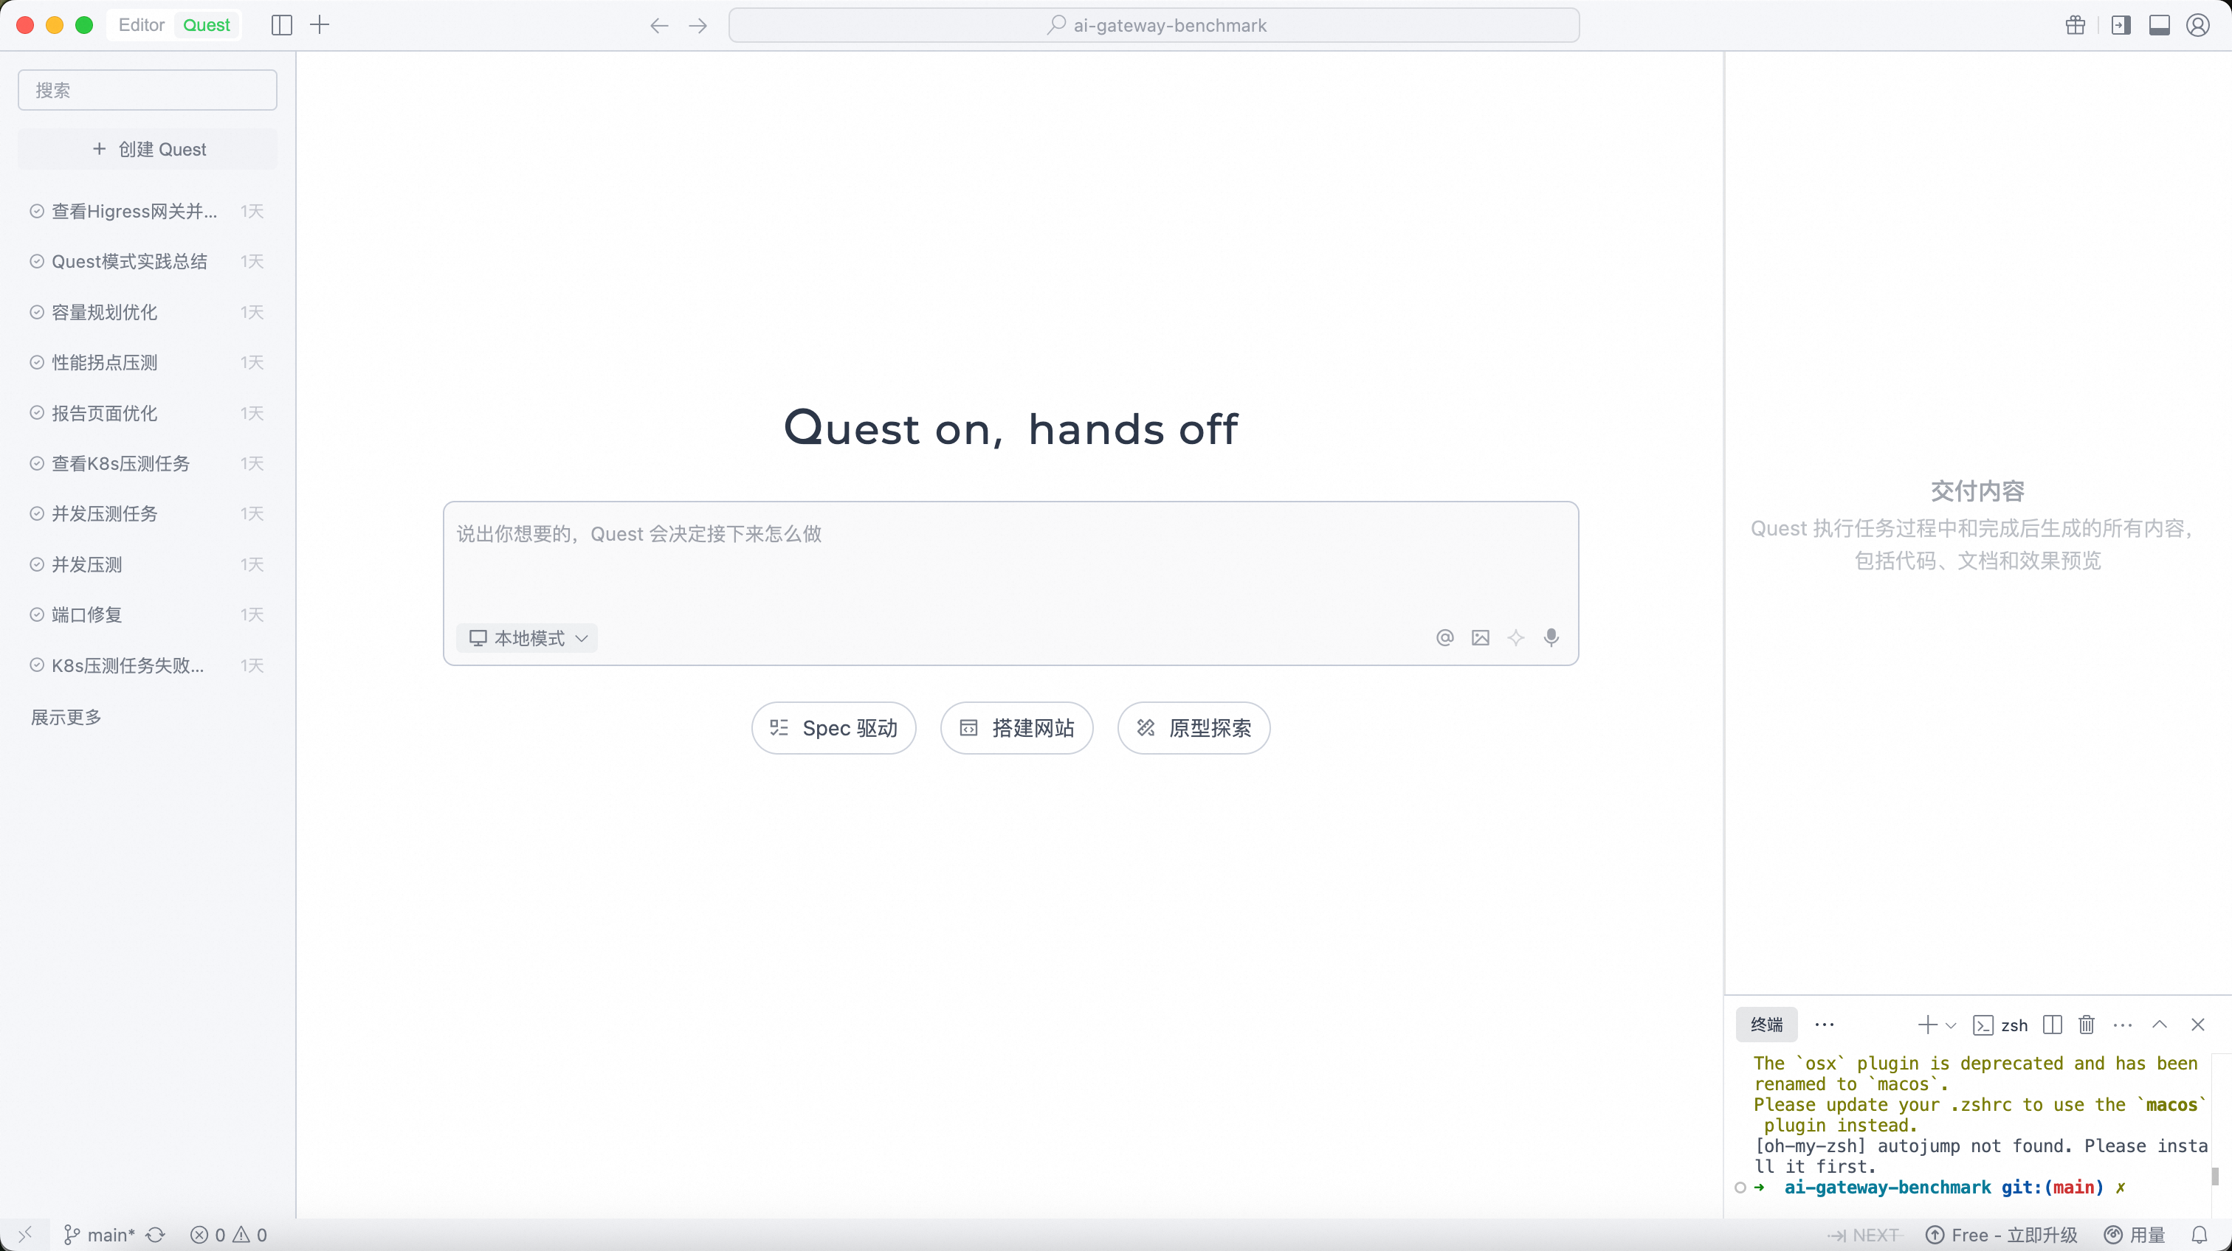2232x1251 pixels.
Task: Click the @ mention icon in prompt box
Action: pos(1444,638)
